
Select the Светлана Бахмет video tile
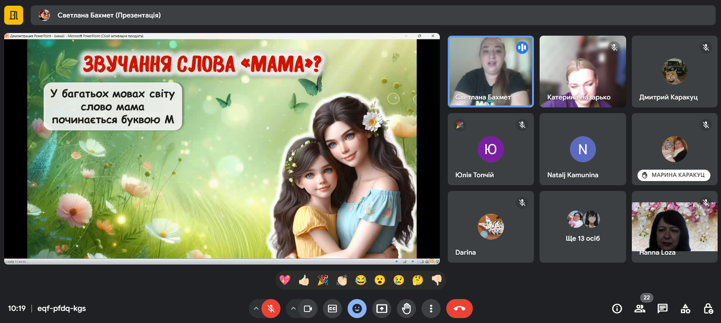[491, 72]
